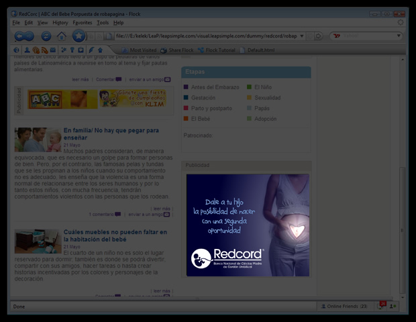The image size is (416, 322).
Task: Click the 'Antes del Embarazo' category link
Action: pos(215,87)
